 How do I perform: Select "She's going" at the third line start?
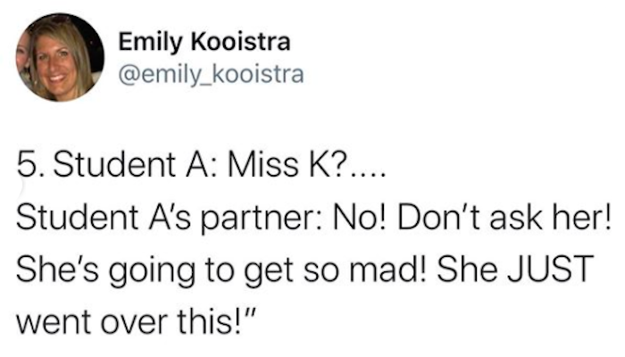(x=105, y=271)
